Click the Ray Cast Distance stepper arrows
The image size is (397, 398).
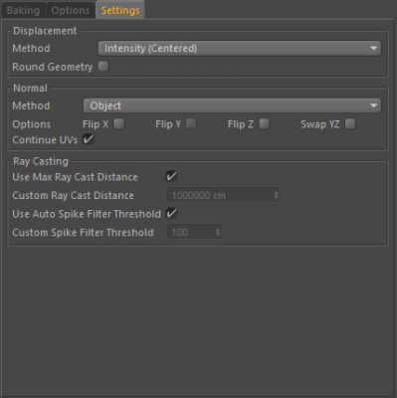pyautogui.click(x=276, y=195)
